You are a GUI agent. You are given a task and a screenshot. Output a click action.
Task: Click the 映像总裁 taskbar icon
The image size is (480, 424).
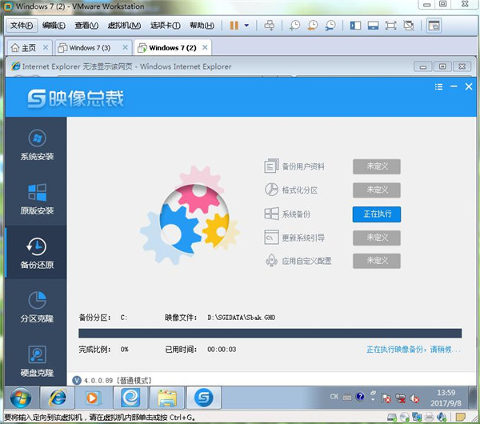pos(204,398)
